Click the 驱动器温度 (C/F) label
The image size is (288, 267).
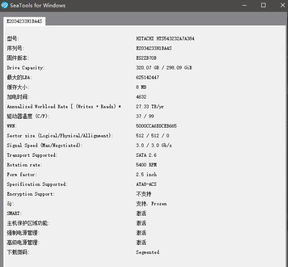28,116
